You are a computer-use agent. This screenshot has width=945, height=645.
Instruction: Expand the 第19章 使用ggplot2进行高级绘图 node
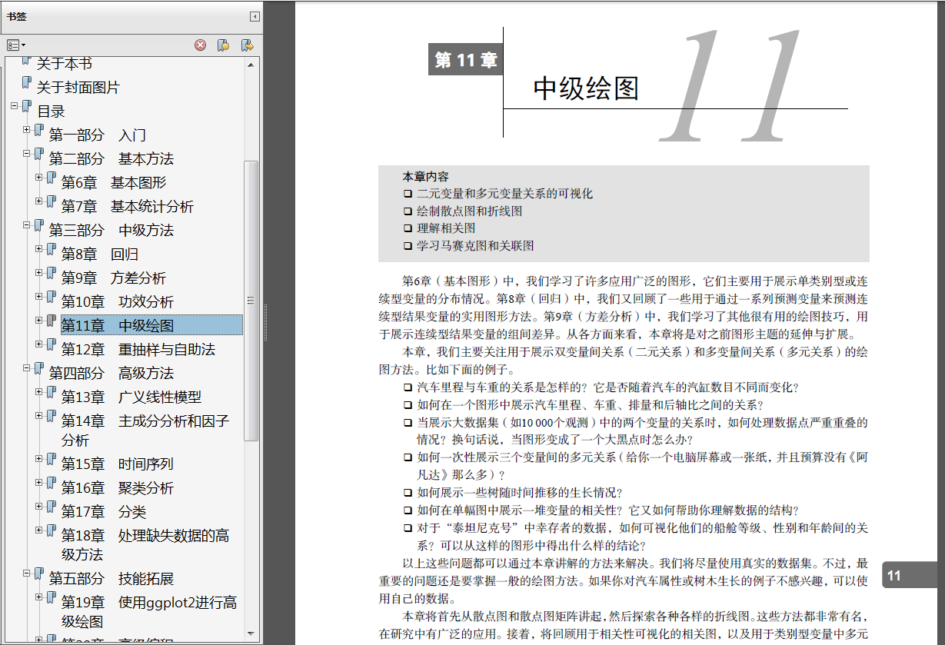coord(39,597)
